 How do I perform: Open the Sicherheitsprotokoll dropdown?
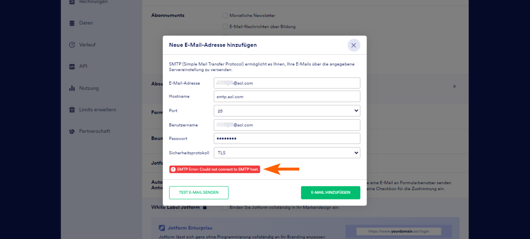coord(287,153)
